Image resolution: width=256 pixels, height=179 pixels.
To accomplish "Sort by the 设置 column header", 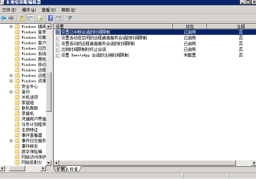I will [x=113, y=26].
